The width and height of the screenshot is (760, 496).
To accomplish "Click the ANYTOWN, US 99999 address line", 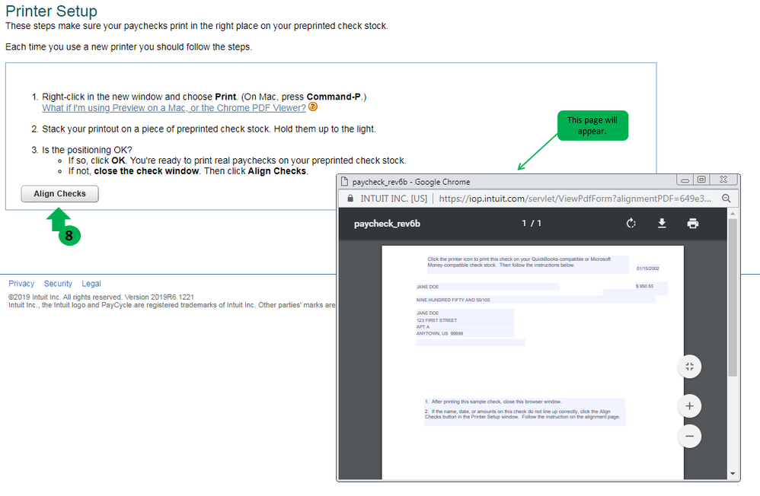I will click(439, 333).
